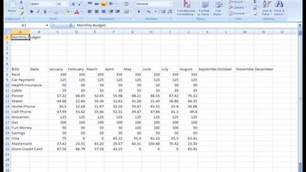Toggle Underline formatting
This screenshot has height=172, width=306.
coord(45,12)
